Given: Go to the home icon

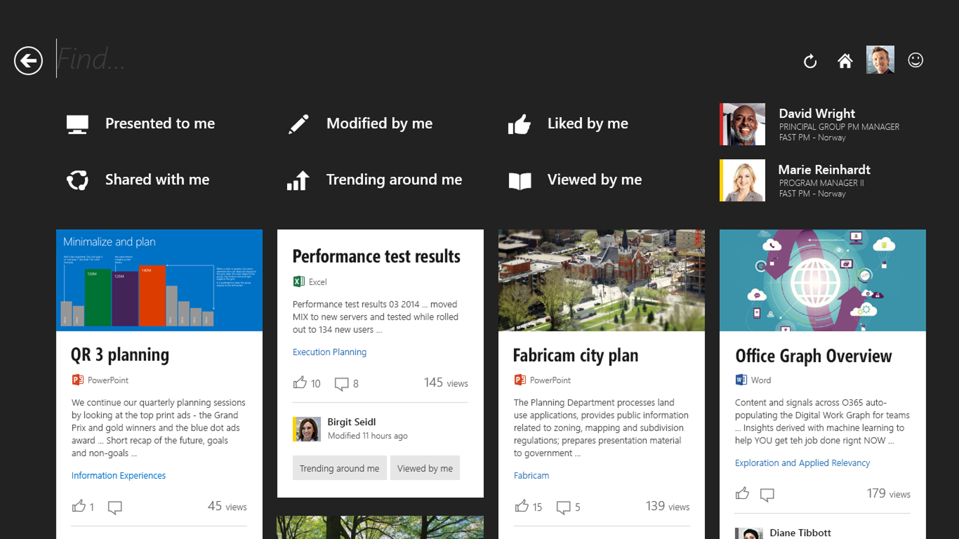Looking at the screenshot, I should coord(845,61).
